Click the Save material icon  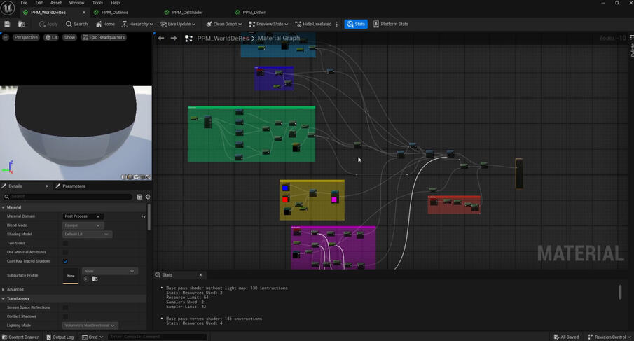(7, 24)
